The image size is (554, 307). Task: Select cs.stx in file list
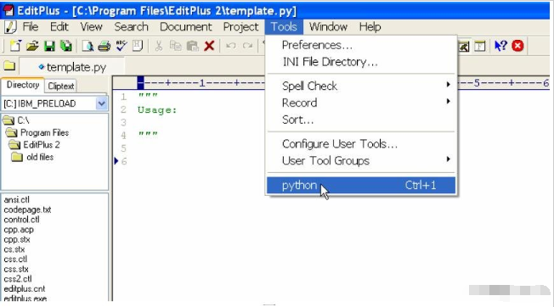coord(14,249)
